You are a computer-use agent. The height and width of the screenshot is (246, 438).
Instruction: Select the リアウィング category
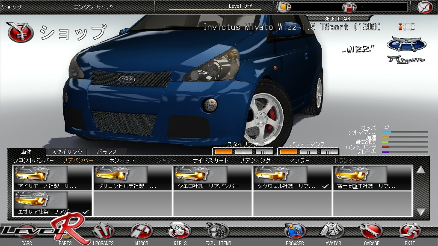[255, 161]
